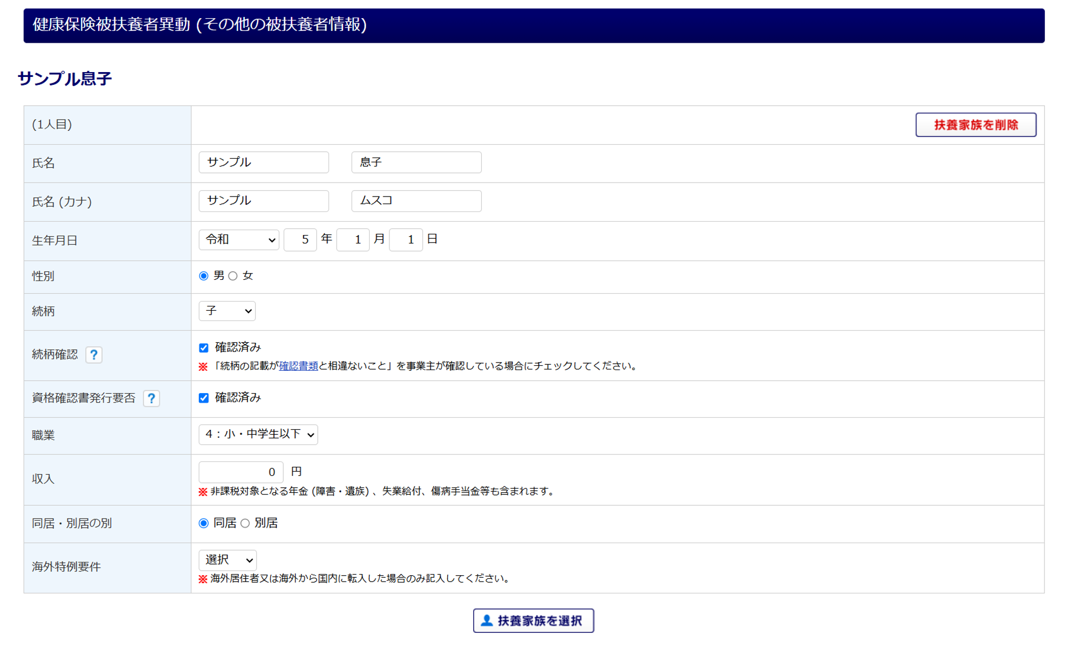
Task: Focus the kana given name field ムスコ
Action: [x=417, y=201]
